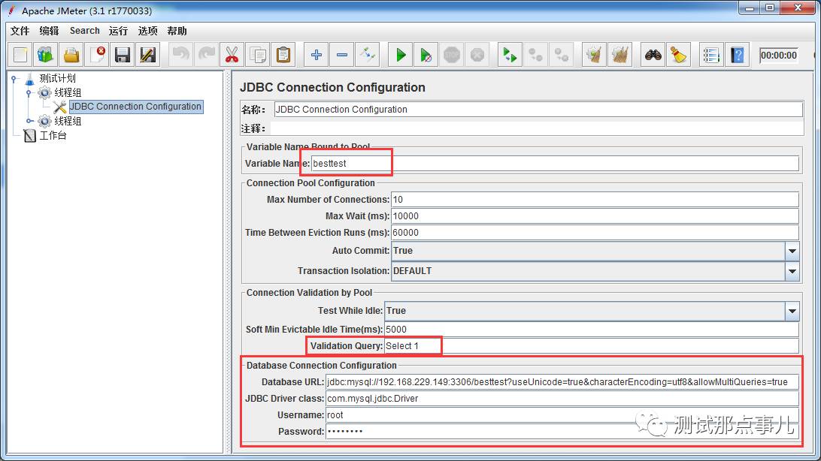This screenshot has width=821, height=461.
Task: Click the Shutdown test icon
Action: pos(477,55)
